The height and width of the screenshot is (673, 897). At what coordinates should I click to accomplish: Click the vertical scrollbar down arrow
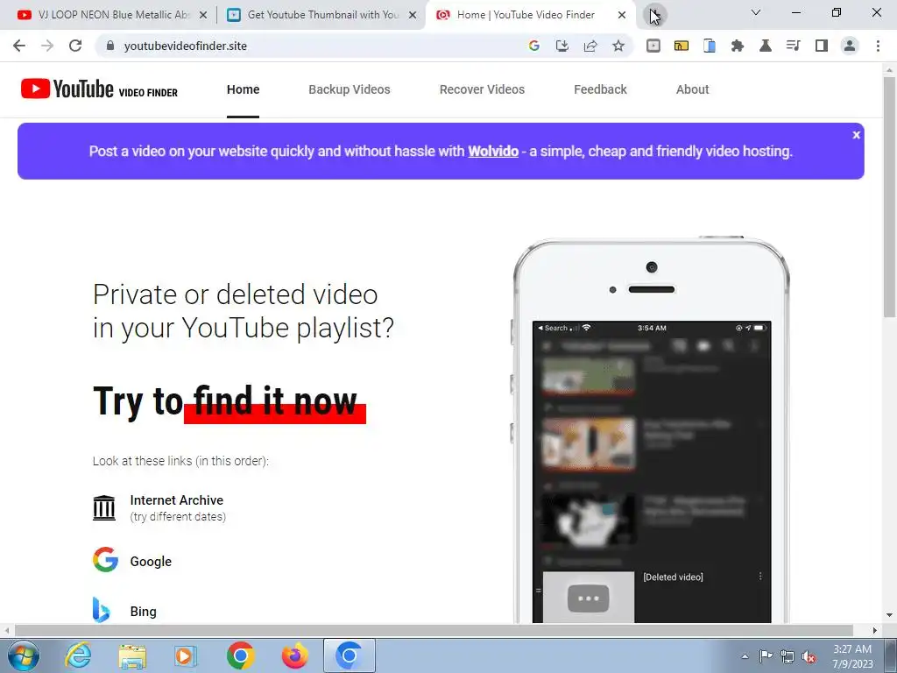[x=889, y=615]
